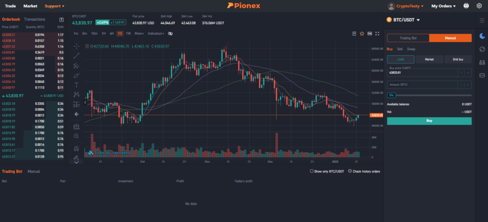
Task: Select the Market order type
Action: click(x=429, y=60)
